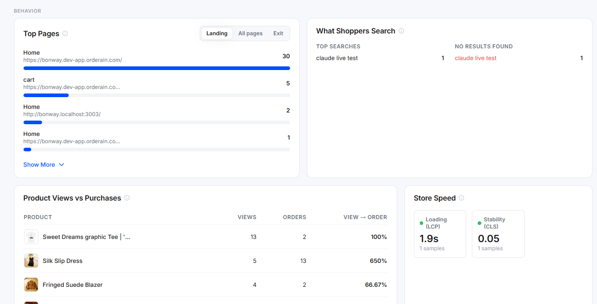Click the 13 orders value for Silk Slip Dress
The height and width of the screenshot is (304, 597).
pos(303,261)
